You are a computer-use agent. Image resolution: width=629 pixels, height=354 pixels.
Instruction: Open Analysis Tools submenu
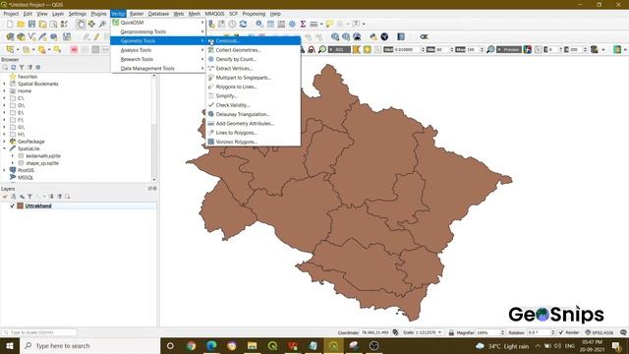pos(158,50)
